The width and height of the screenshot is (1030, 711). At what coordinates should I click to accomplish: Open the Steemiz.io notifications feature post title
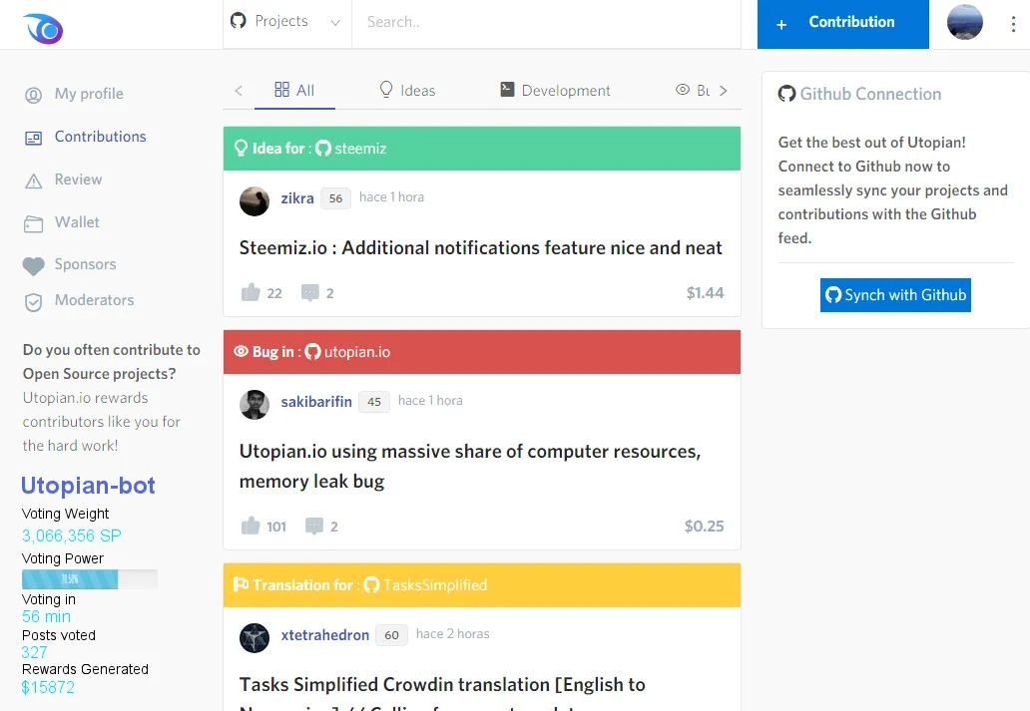480,248
